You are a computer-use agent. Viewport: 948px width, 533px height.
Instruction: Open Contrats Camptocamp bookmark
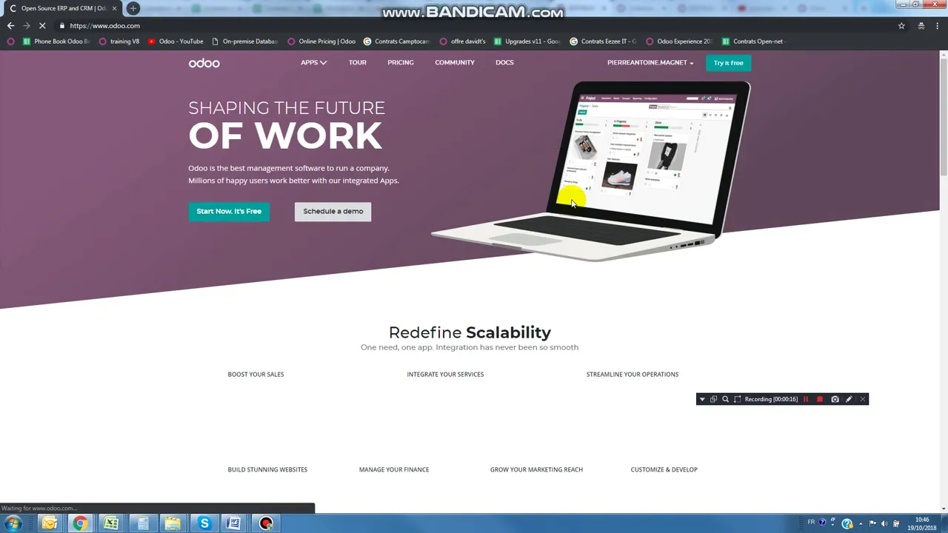[396, 41]
